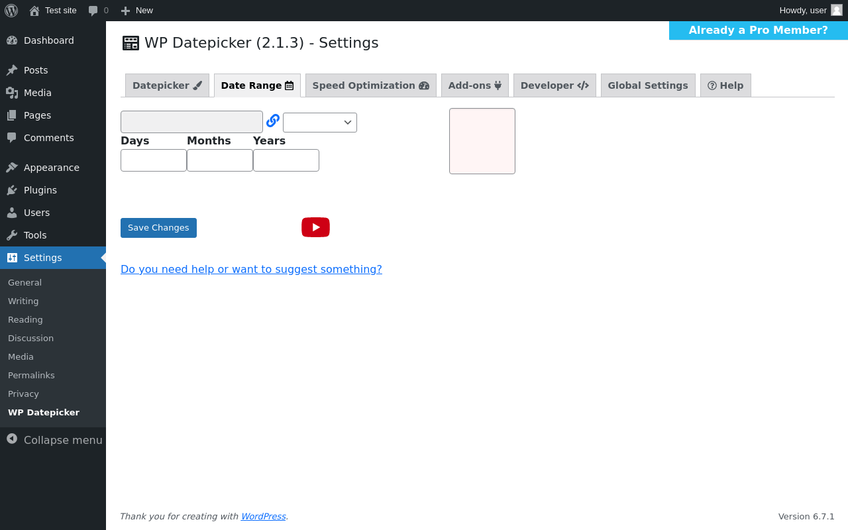Viewport: 848px width, 530px height.
Task: Expand the dropdown next to link icon
Action: (320, 123)
